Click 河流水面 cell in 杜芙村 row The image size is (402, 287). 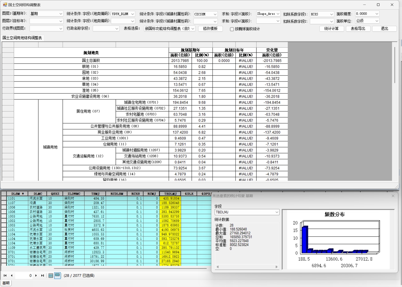click(x=38, y=230)
